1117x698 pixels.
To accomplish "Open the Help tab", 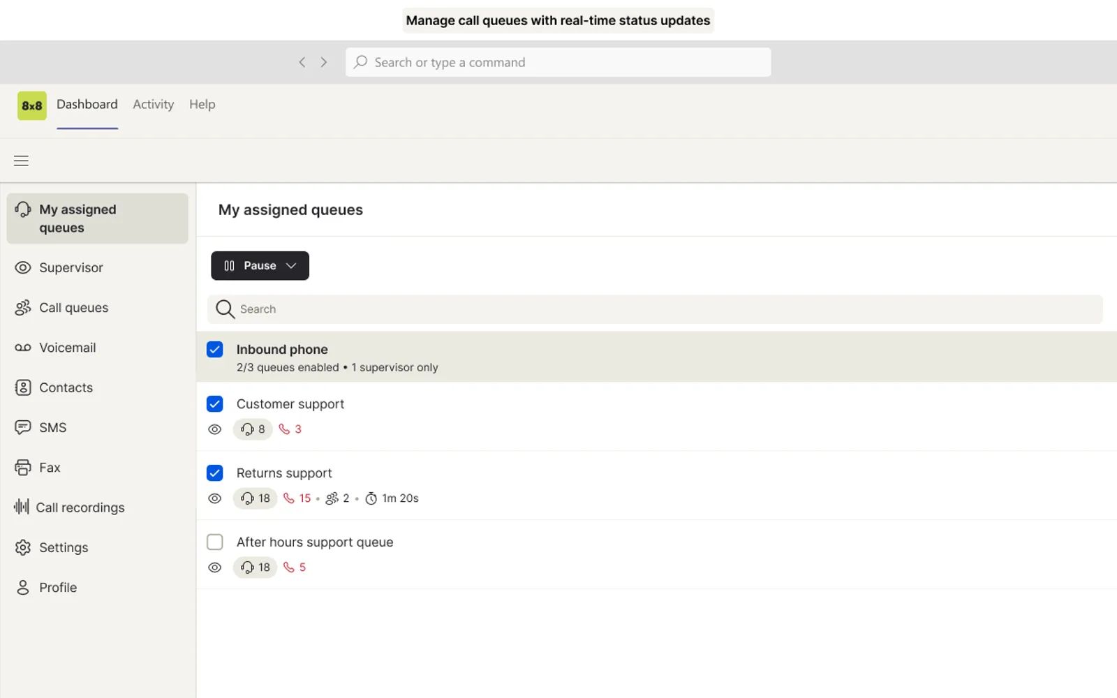I will (202, 105).
